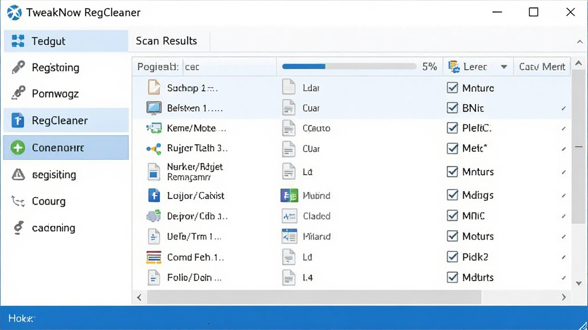
Task: Click the Ccauto document icon
Action: coord(289,128)
